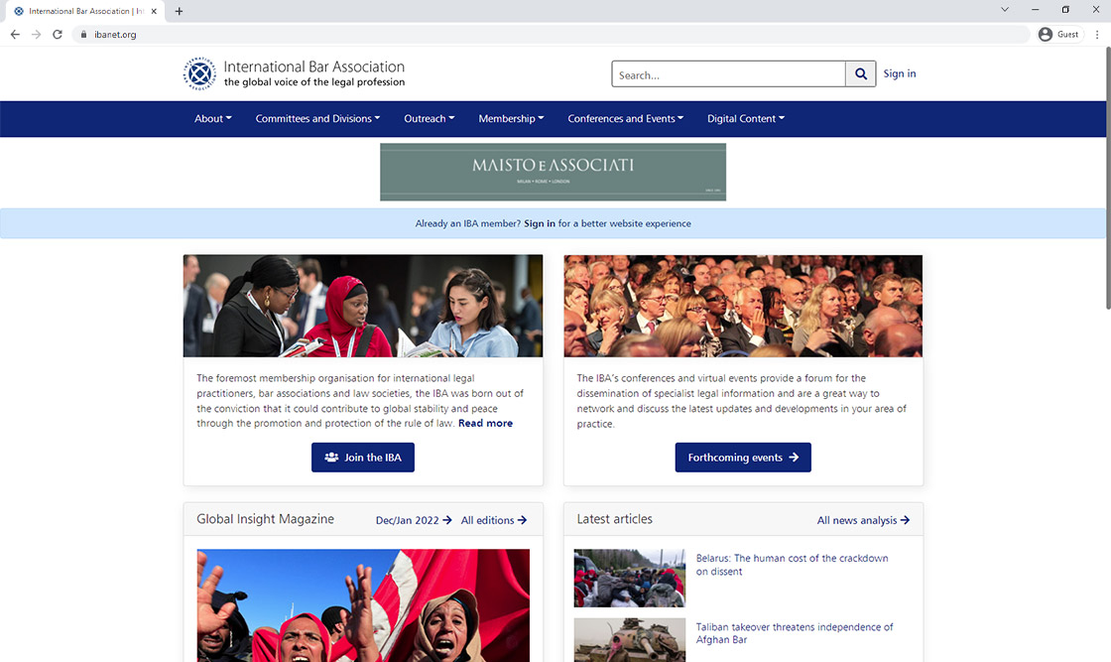Click the Search input field
This screenshot has height=662, width=1111.
pyautogui.click(x=728, y=73)
